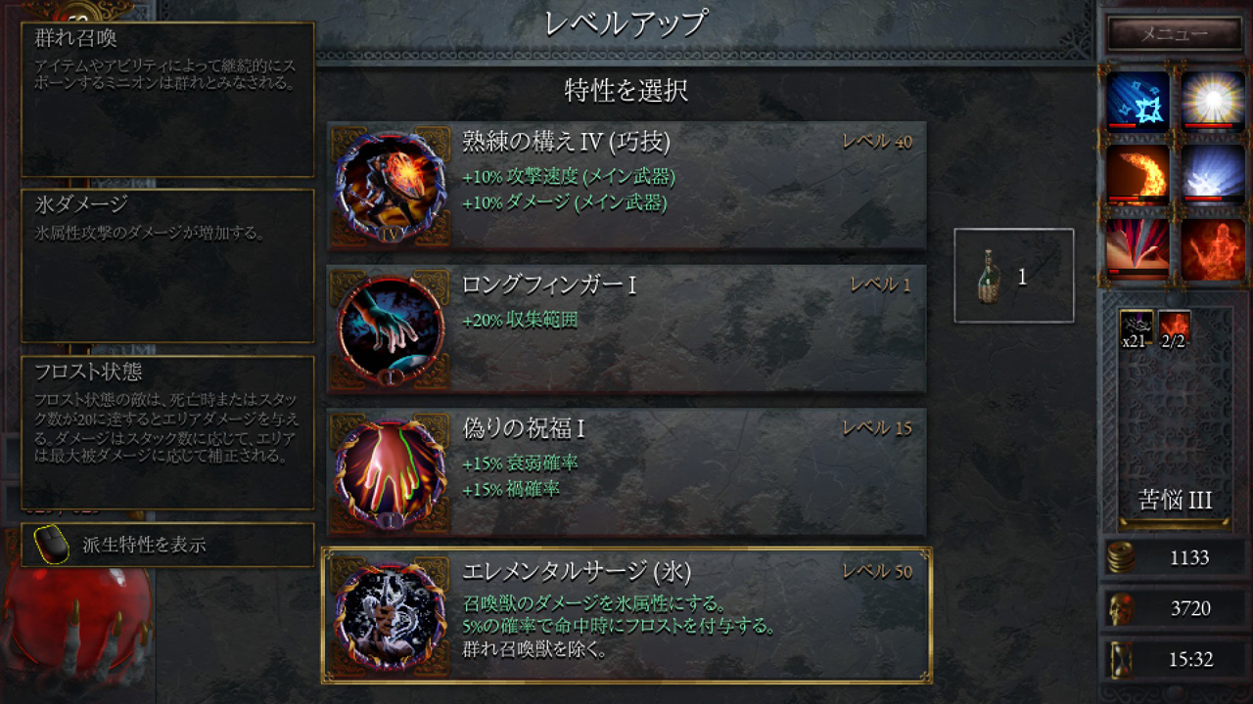Click the 2/2 item slot
1253x704 pixels.
point(1174,330)
